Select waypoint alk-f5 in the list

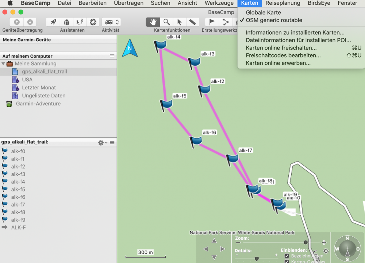(58, 190)
